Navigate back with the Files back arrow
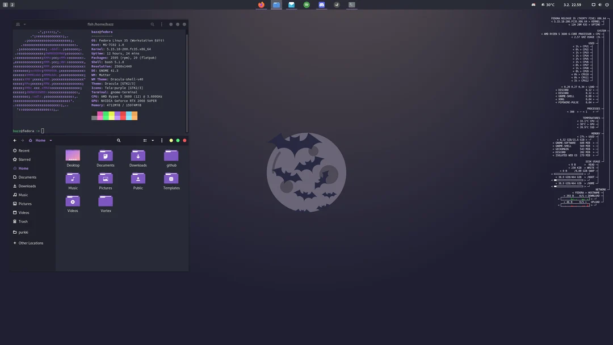Screen dimensions: 613x345 tap(15, 140)
